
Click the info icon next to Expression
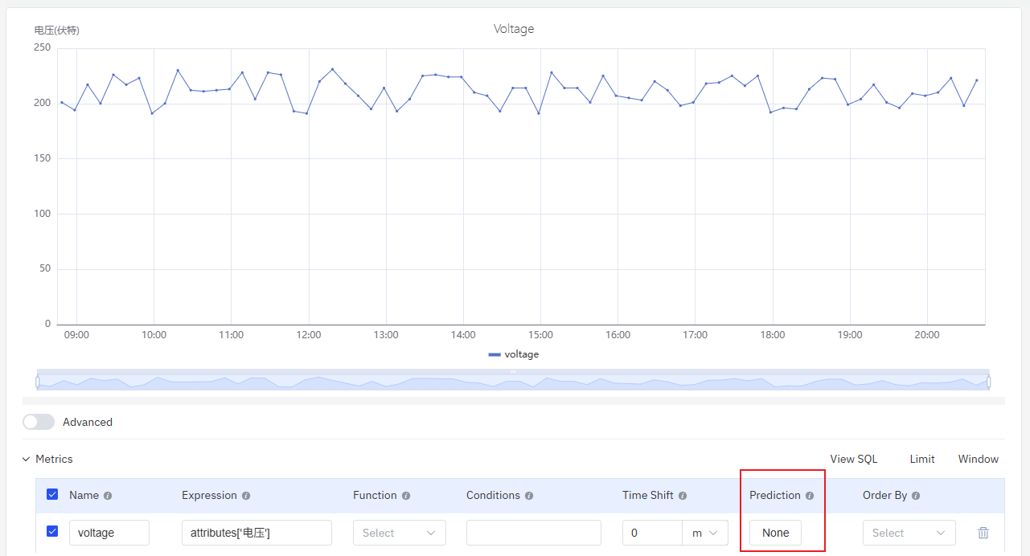coord(246,495)
